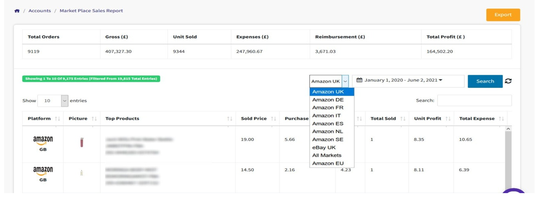Click the table vertical scrollbar up arrow

[508, 129]
